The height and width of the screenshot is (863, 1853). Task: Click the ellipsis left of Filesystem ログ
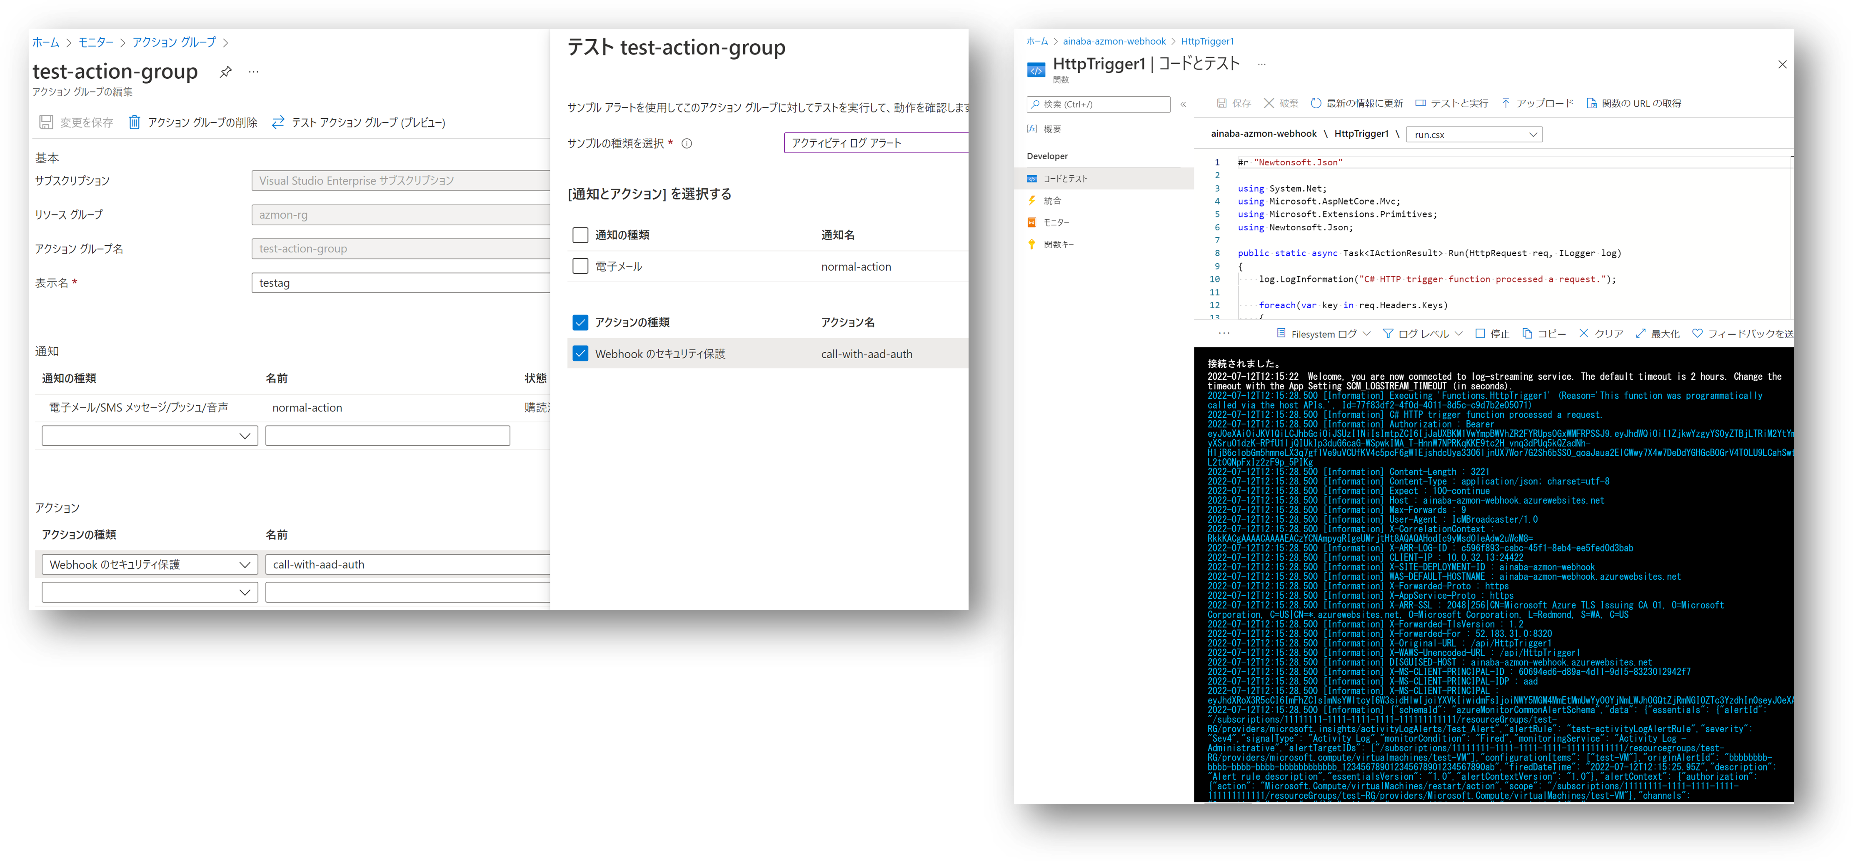[1224, 334]
